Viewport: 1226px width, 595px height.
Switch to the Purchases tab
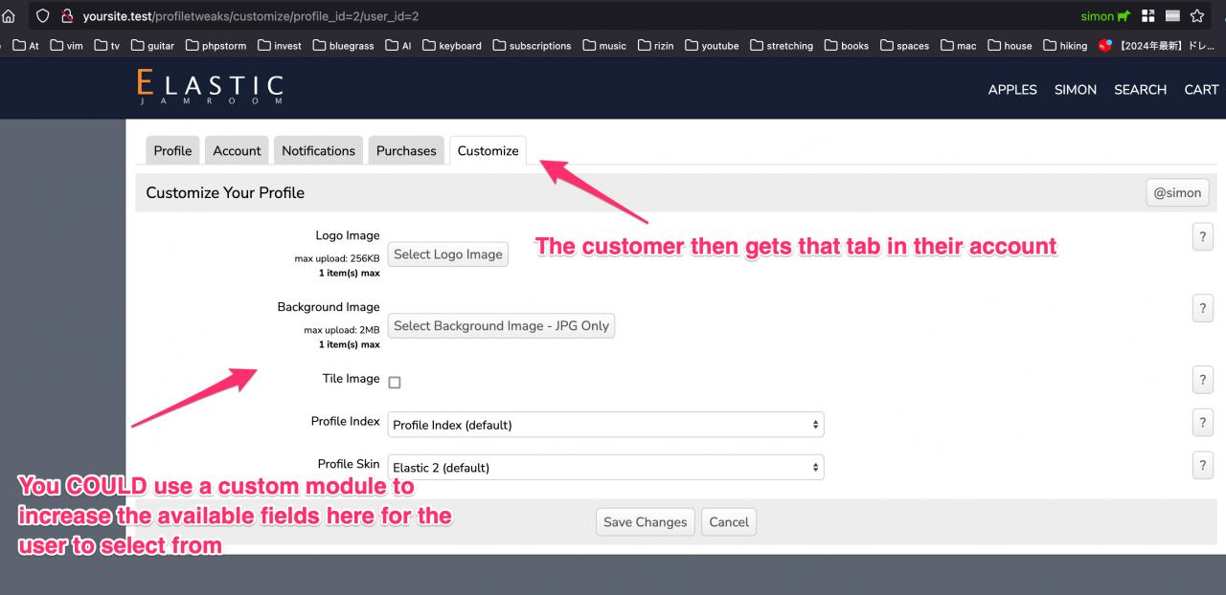click(x=406, y=150)
